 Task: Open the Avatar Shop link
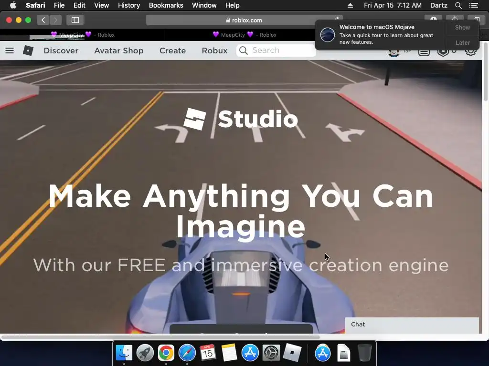tap(119, 51)
